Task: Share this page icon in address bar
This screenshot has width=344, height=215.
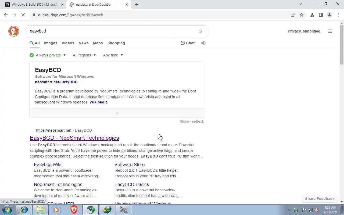Action: (293, 15)
